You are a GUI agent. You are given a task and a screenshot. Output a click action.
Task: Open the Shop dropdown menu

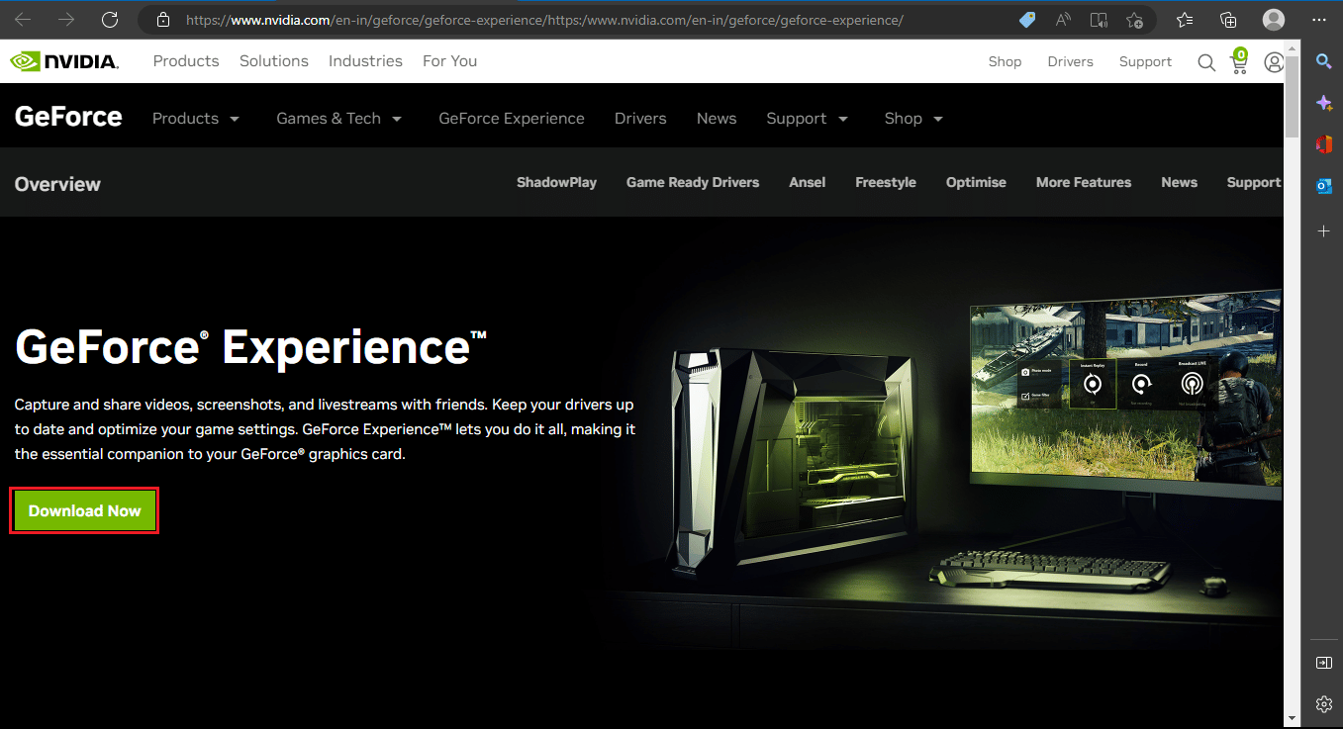pyautogui.click(x=911, y=118)
